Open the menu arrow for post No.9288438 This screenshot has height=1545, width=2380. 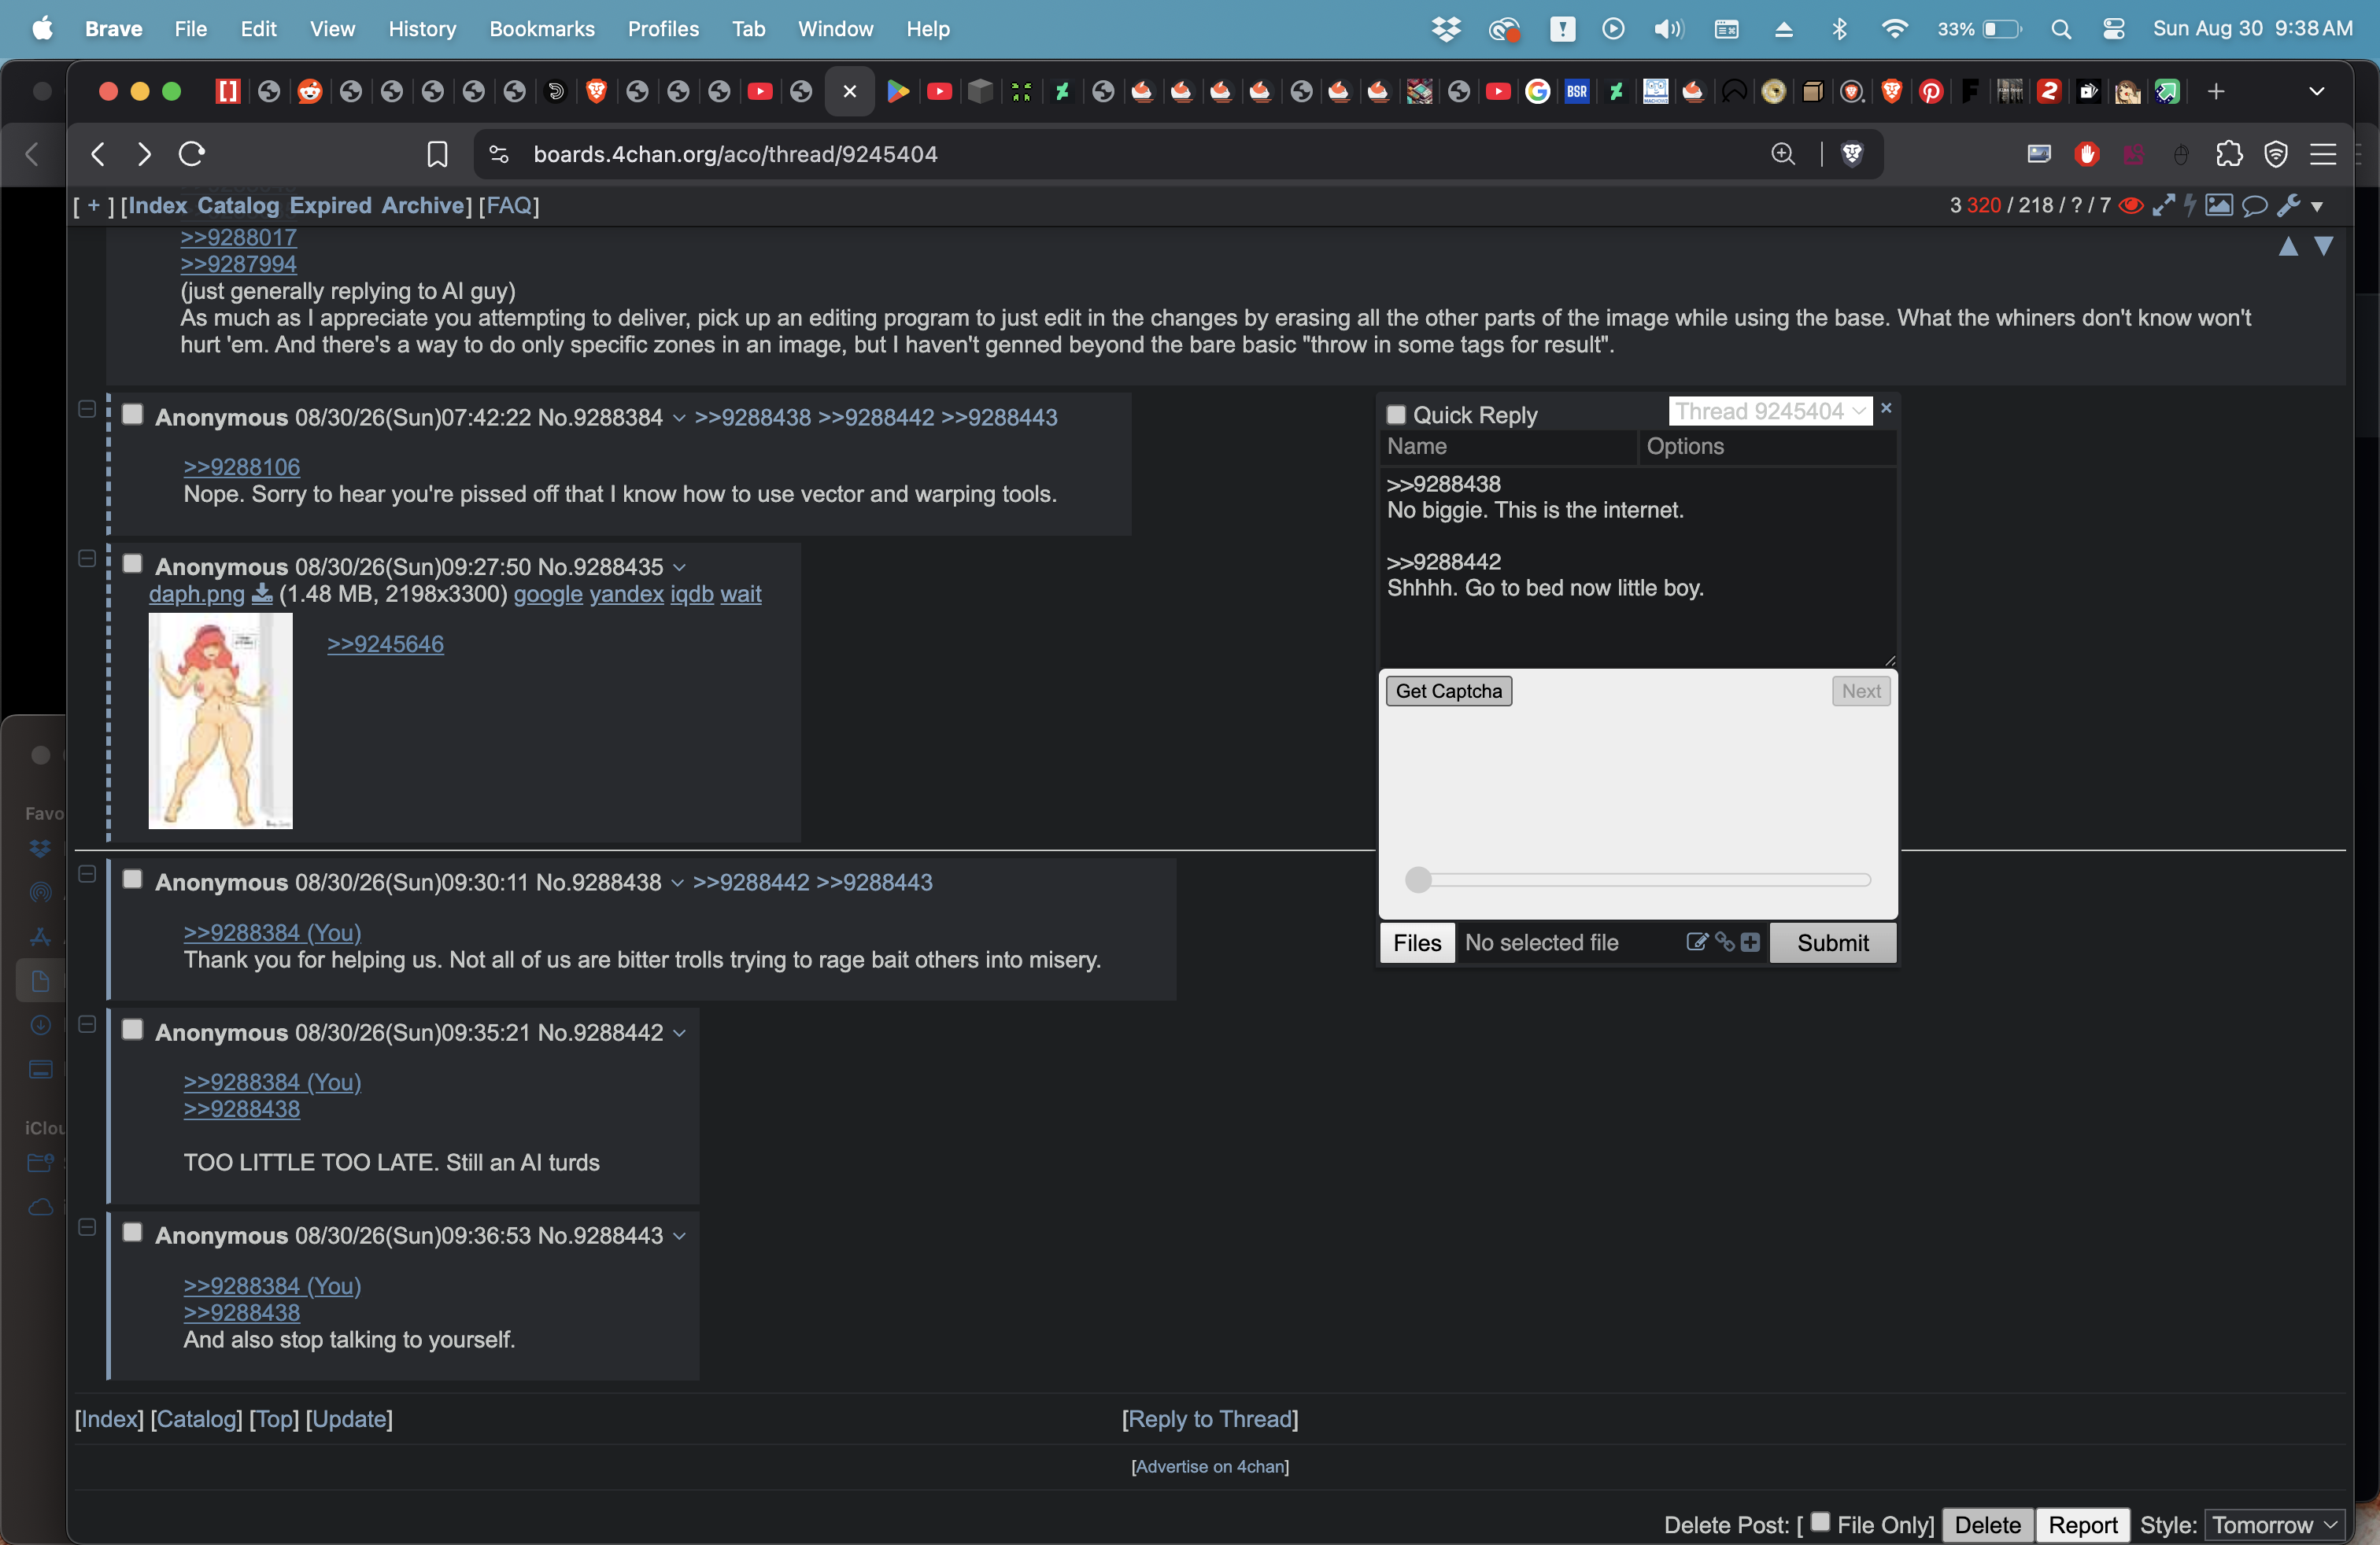click(x=677, y=883)
